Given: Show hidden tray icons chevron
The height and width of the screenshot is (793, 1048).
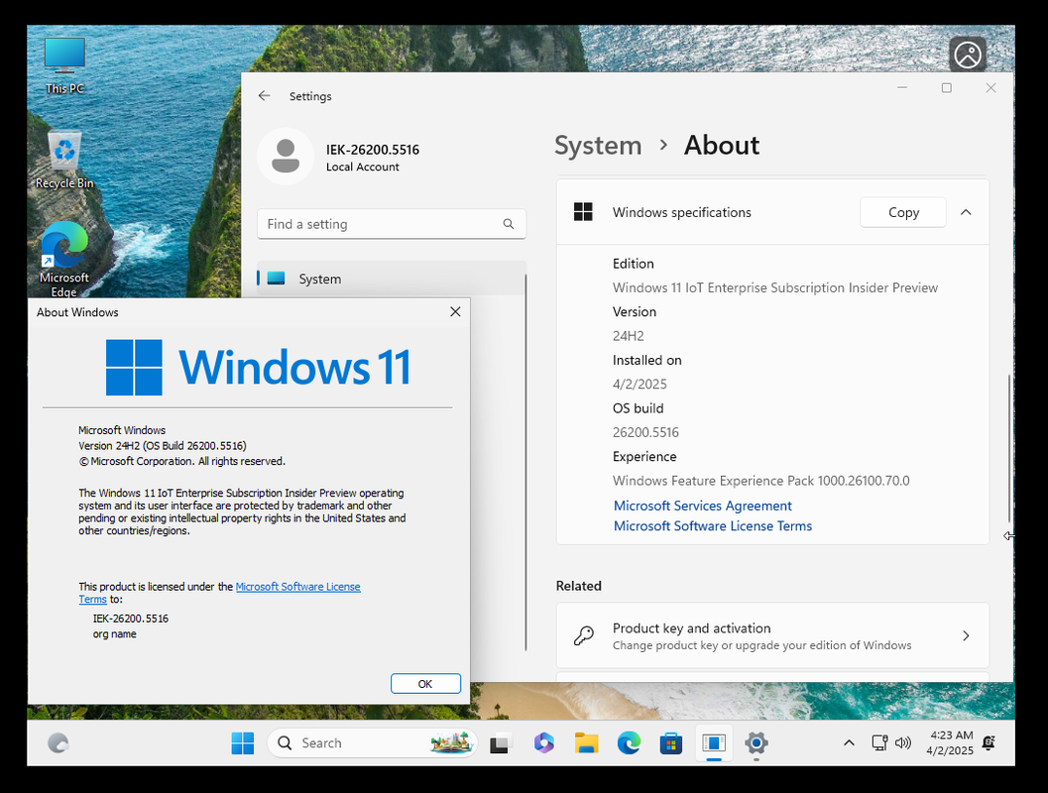Looking at the screenshot, I should [849, 742].
